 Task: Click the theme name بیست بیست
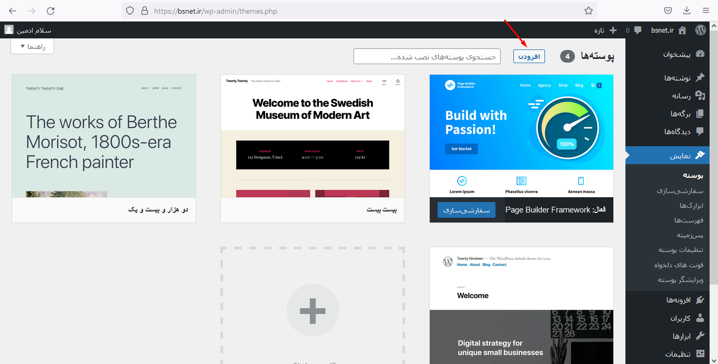click(x=382, y=209)
